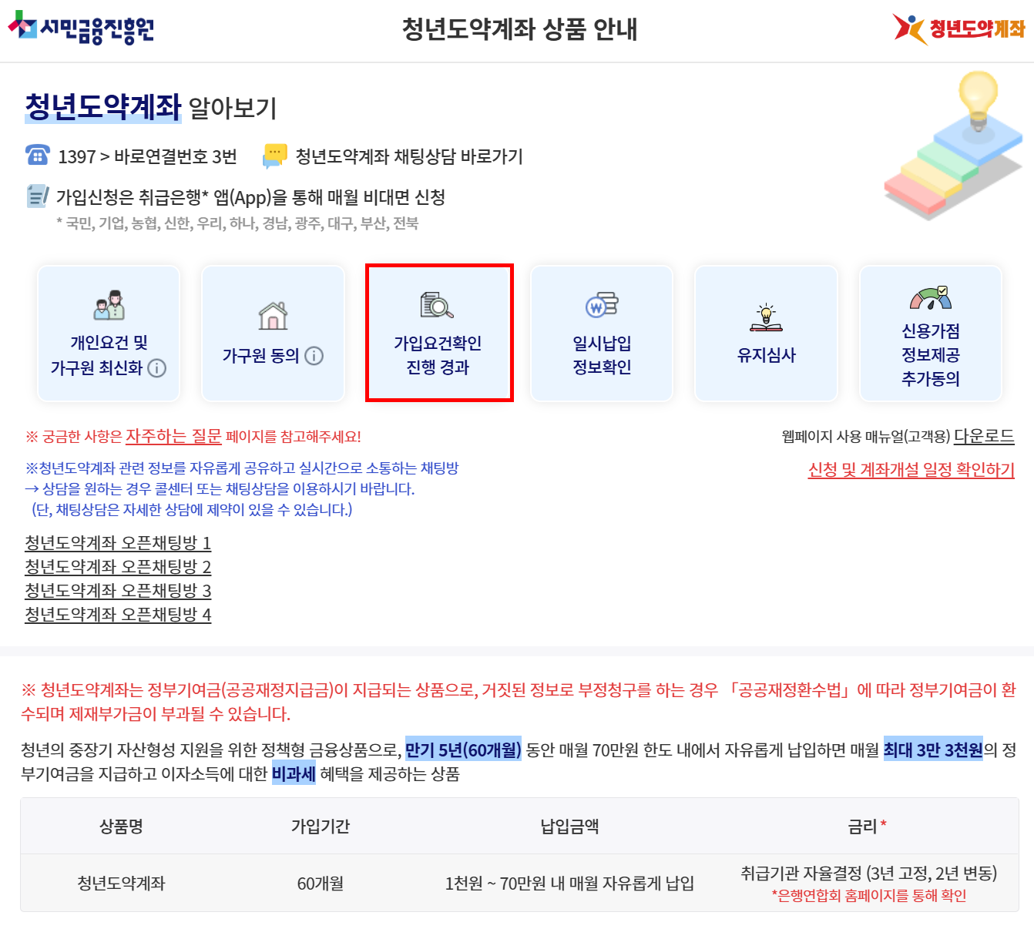The height and width of the screenshot is (939, 1034).
Task: Click the bank list text starting with 국민, 기업
Action: (237, 223)
